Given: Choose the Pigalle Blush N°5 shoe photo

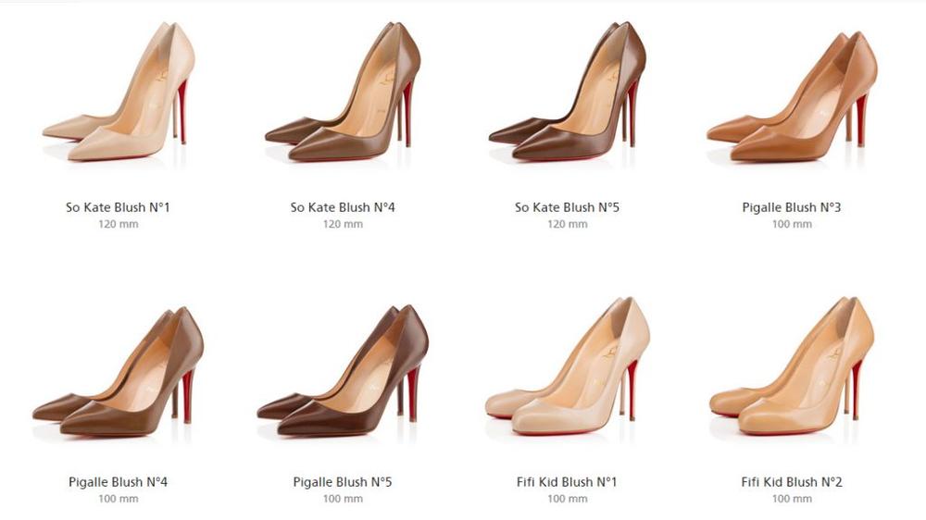Looking at the screenshot, I should (x=343, y=370).
